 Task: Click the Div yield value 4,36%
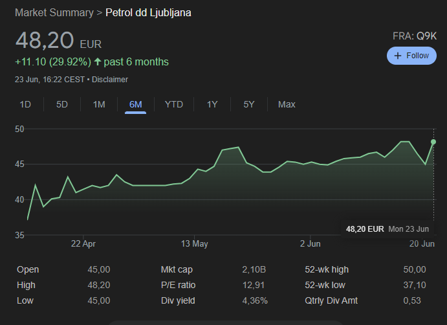255,300
